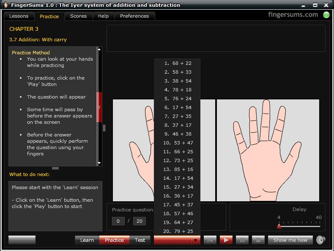Screen dimensions: 334x251
Task: Open the Lessons tab
Action: click(x=19, y=16)
